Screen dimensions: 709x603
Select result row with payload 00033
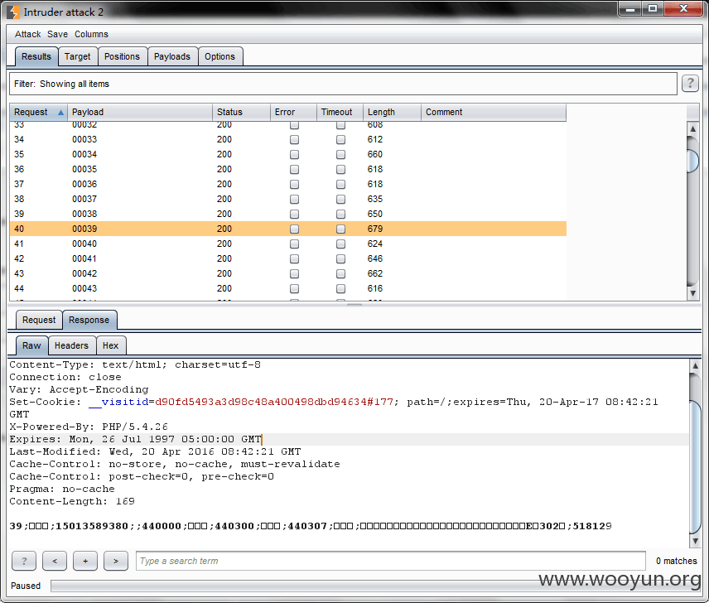pyautogui.click(x=287, y=139)
